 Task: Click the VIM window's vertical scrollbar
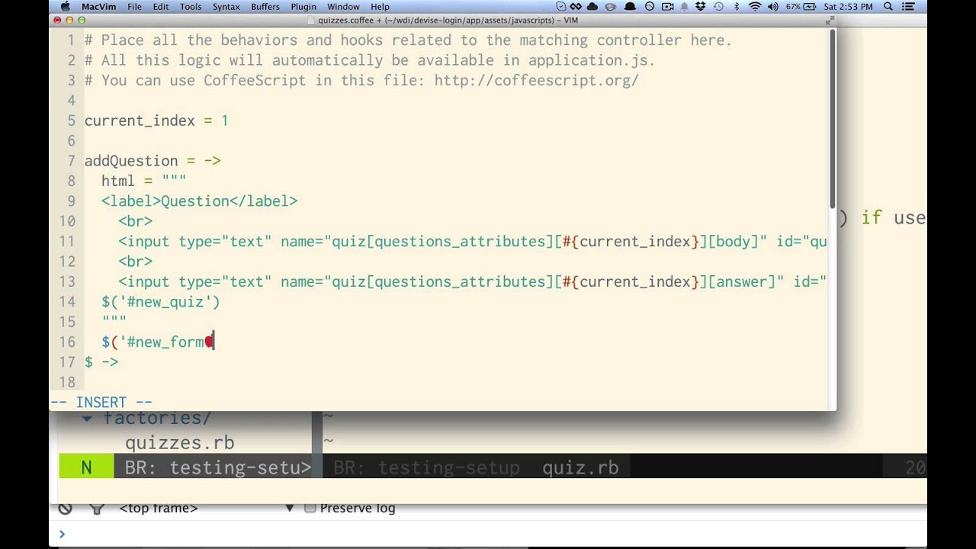pyautogui.click(x=832, y=118)
